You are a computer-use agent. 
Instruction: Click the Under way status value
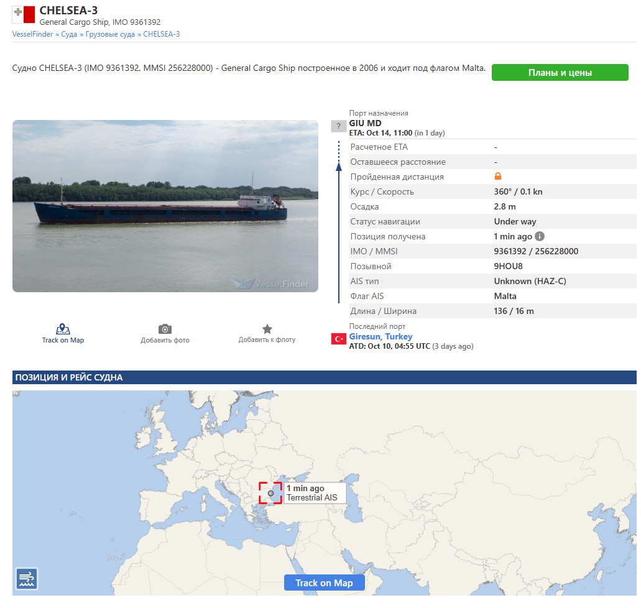coord(515,221)
